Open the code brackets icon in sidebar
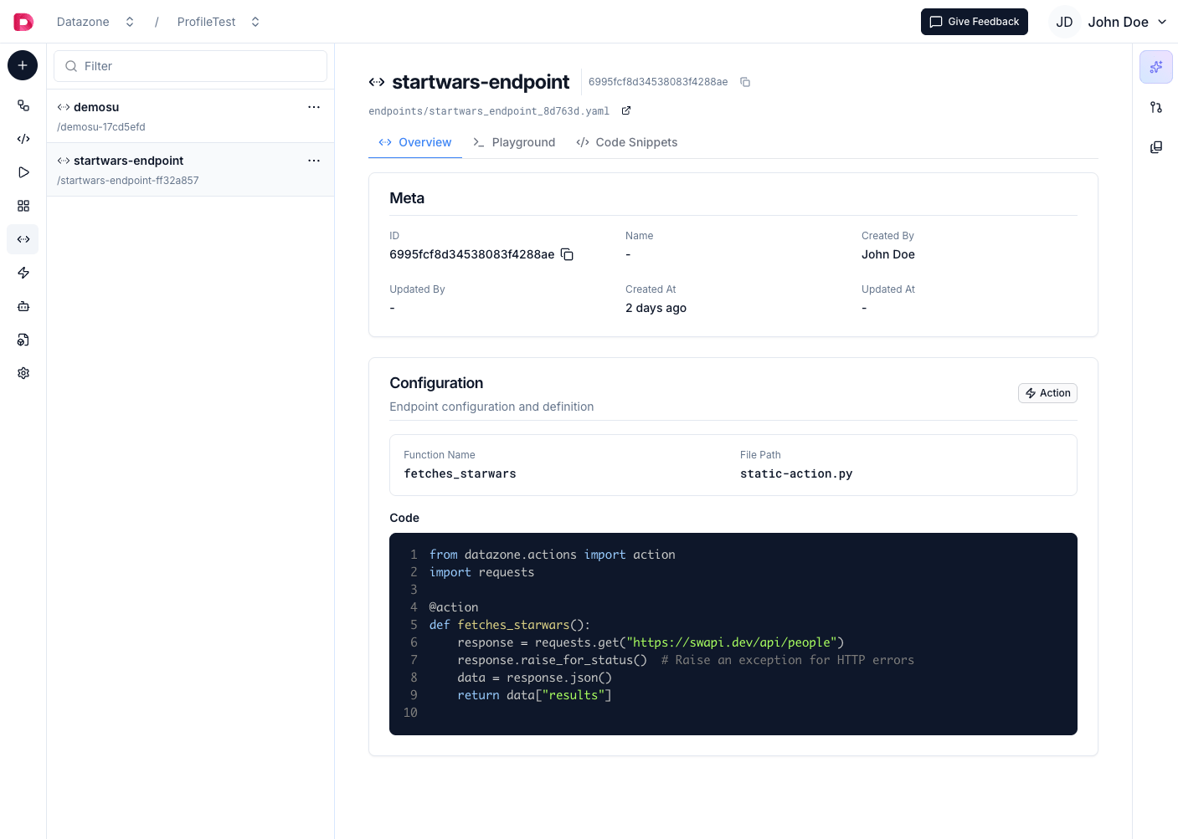Viewport: 1178px width, 839px height. pyautogui.click(x=23, y=139)
